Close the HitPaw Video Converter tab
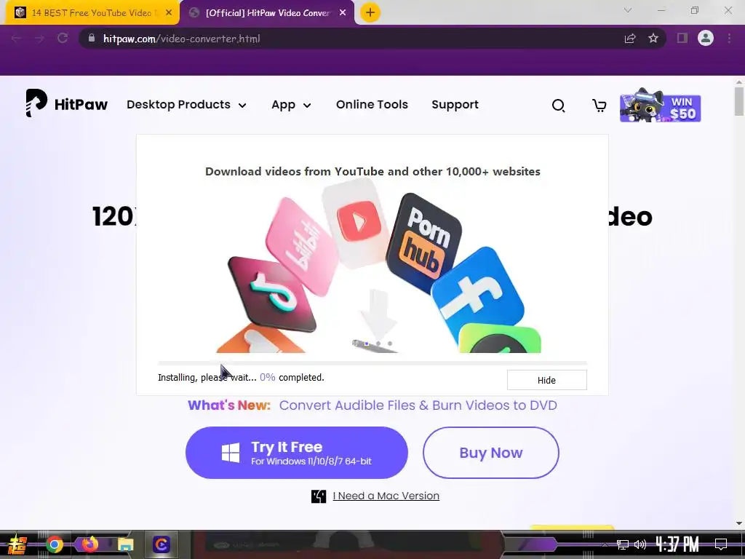Viewport: 745px width, 559px height. point(343,13)
